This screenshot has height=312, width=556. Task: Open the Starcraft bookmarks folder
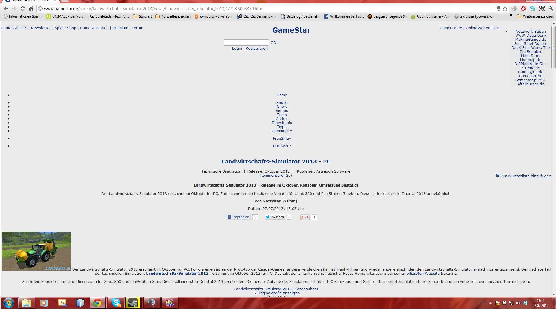pos(142,16)
